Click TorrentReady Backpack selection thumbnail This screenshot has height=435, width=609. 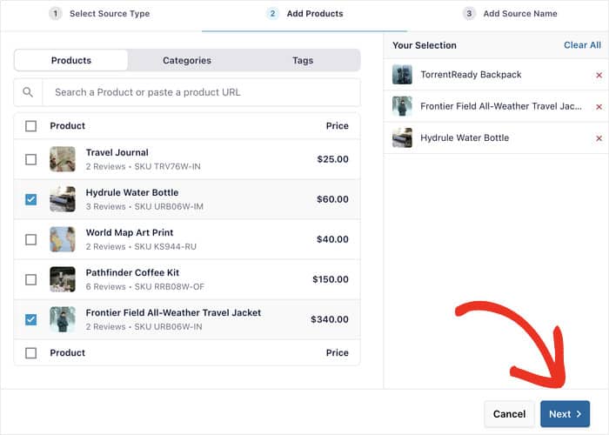pos(402,75)
